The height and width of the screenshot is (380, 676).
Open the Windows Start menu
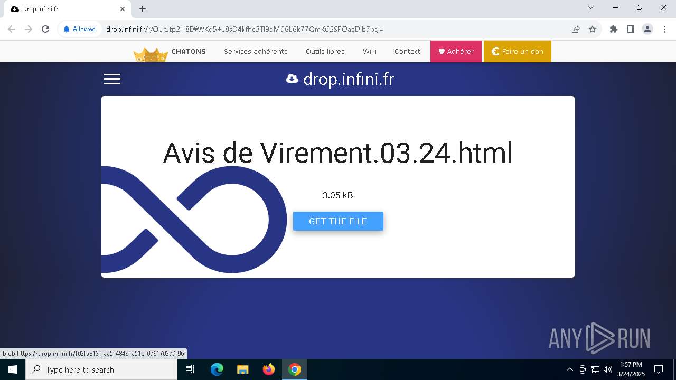tap(13, 369)
